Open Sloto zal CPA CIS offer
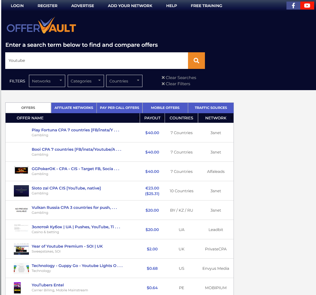Screen dimensions: 316x295 point(66,188)
